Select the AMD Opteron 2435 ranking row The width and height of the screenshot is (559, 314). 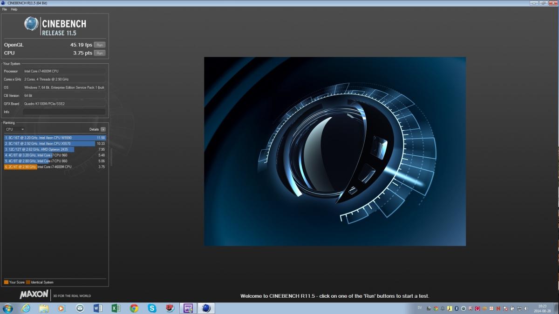click(55, 149)
